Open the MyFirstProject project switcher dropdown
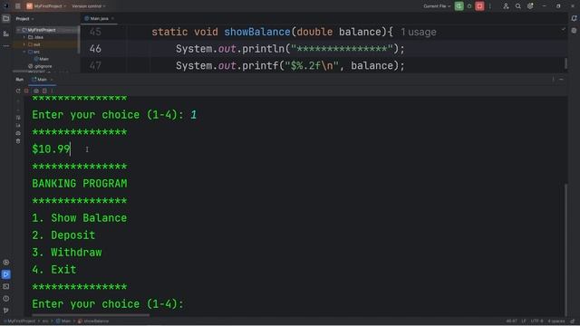Viewport: 580px width, 326px height. (x=46, y=6)
